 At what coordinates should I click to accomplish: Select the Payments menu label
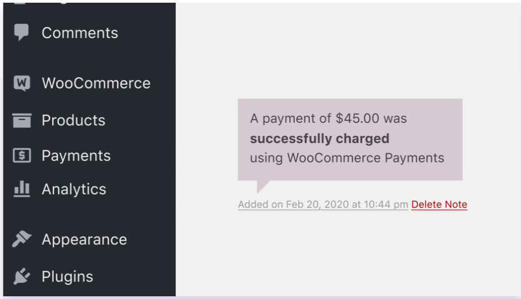76,156
